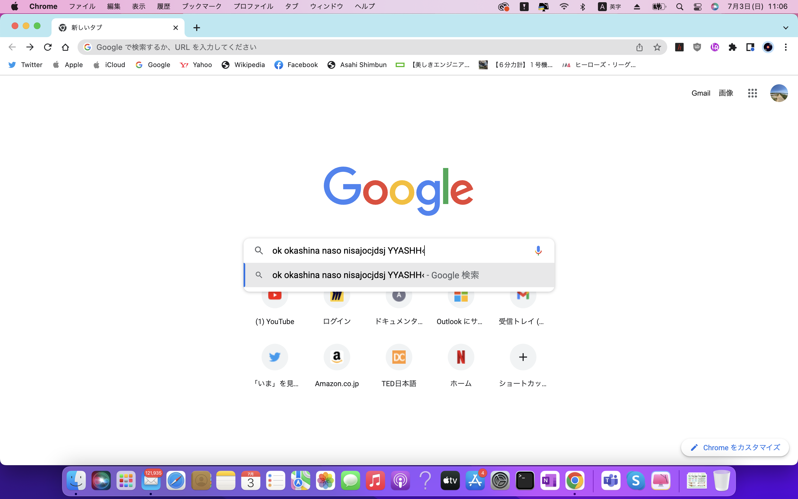
Task: Open the side panel toggle icon
Action: pyautogui.click(x=750, y=47)
